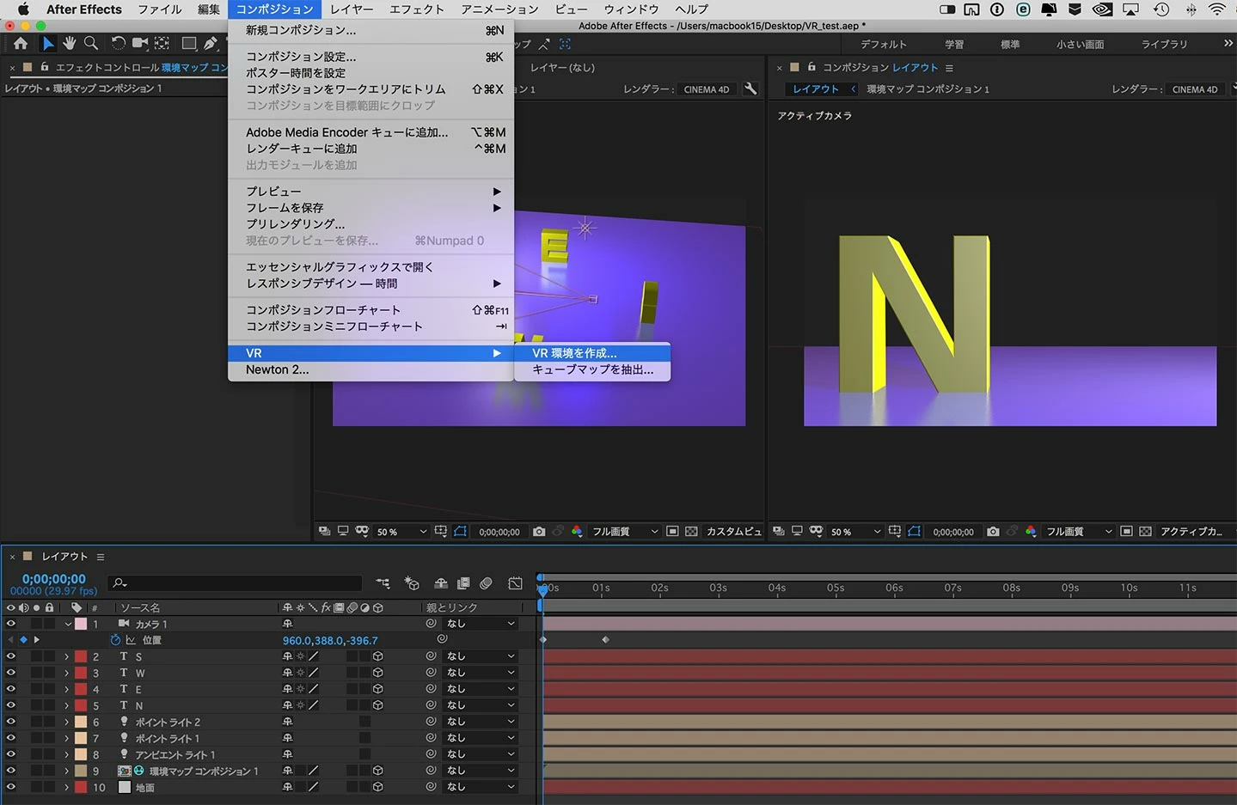Viewport: 1237px width, 805px height.
Task: Collapse the カメラ 1 layer properties
Action: pos(67,625)
